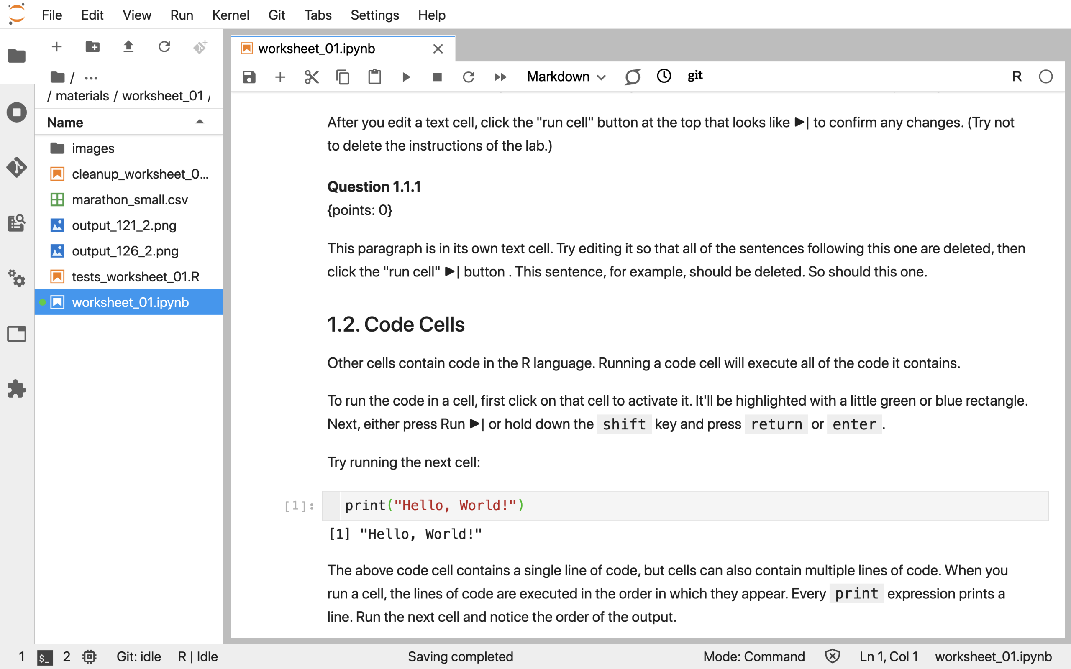Toggle the kernel status circle indicator
Viewport: 1071px width, 669px height.
pyautogui.click(x=1045, y=77)
